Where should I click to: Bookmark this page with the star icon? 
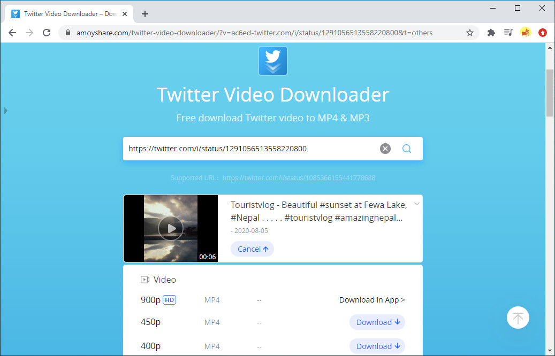click(x=470, y=33)
